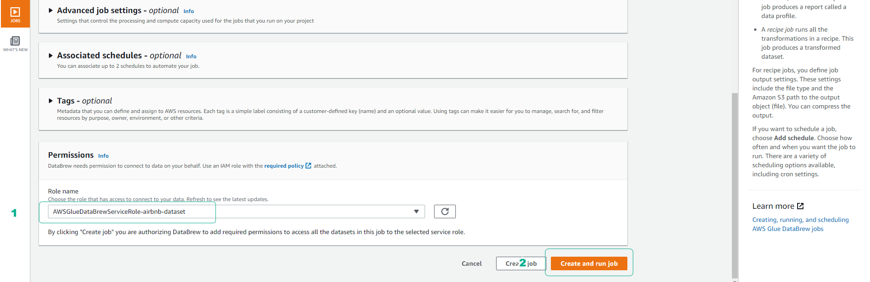Click 'If you want to schedule a job' paragraph
Screen dimensions: 870x282
804,151
